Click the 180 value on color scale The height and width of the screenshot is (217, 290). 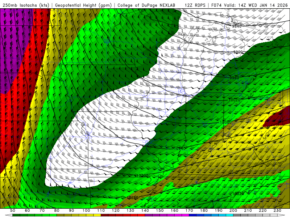point(204,210)
